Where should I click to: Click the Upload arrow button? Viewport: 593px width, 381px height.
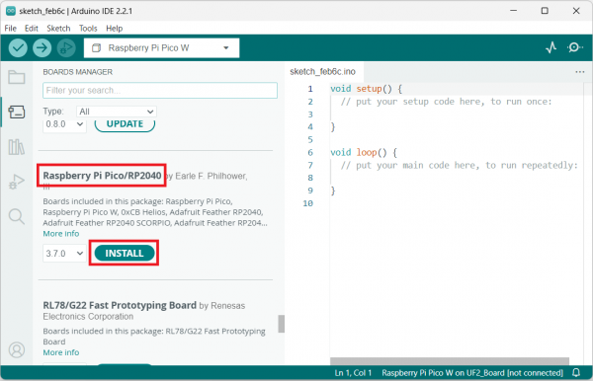(42, 48)
